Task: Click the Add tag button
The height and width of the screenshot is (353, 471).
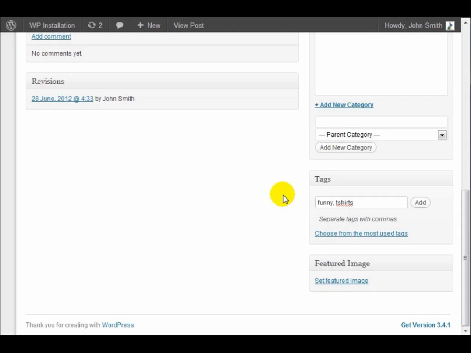Action: tap(420, 203)
